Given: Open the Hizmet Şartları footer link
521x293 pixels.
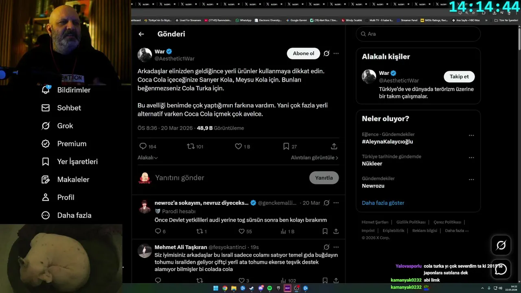Looking at the screenshot, I should click(374, 222).
